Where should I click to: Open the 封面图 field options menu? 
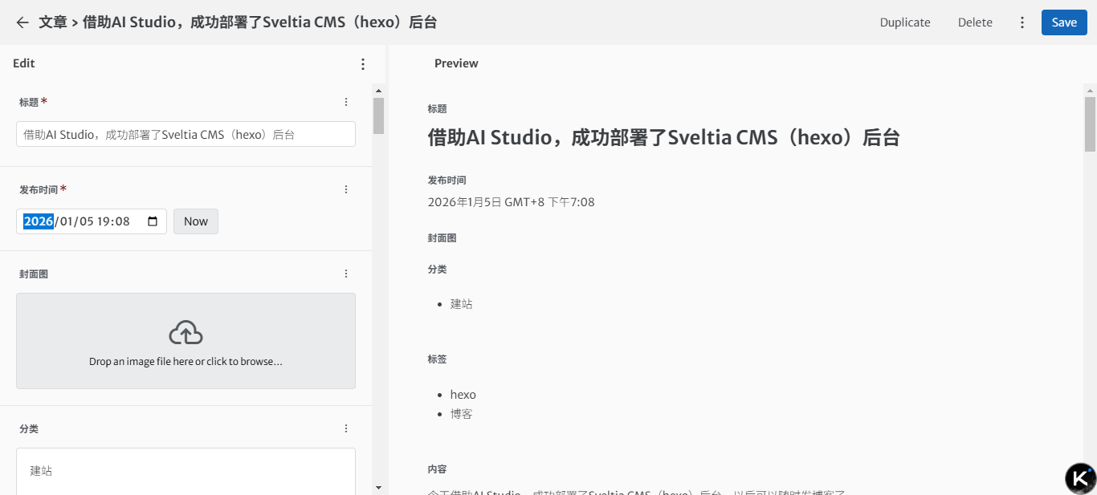pos(346,273)
